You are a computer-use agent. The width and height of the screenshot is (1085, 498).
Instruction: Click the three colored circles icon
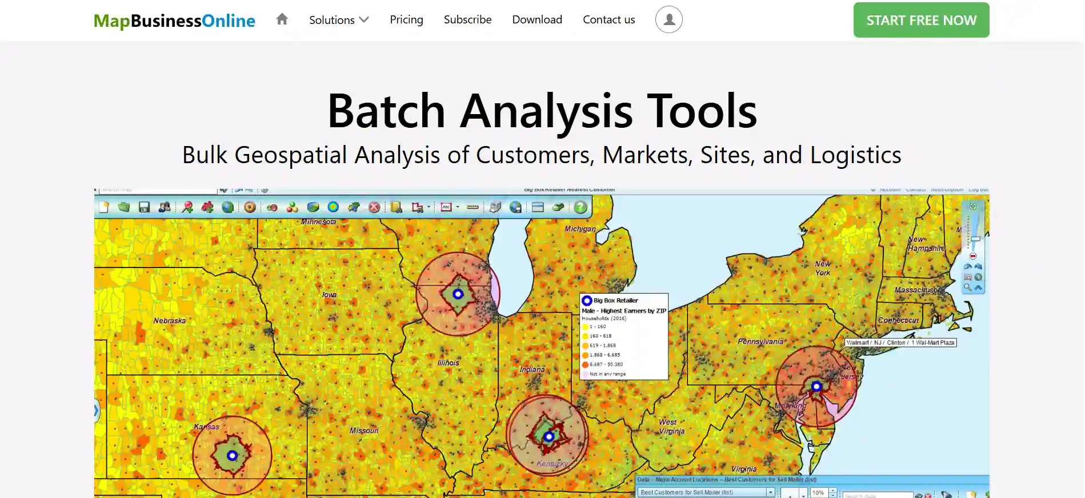pyautogui.click(x=293, y=207)
